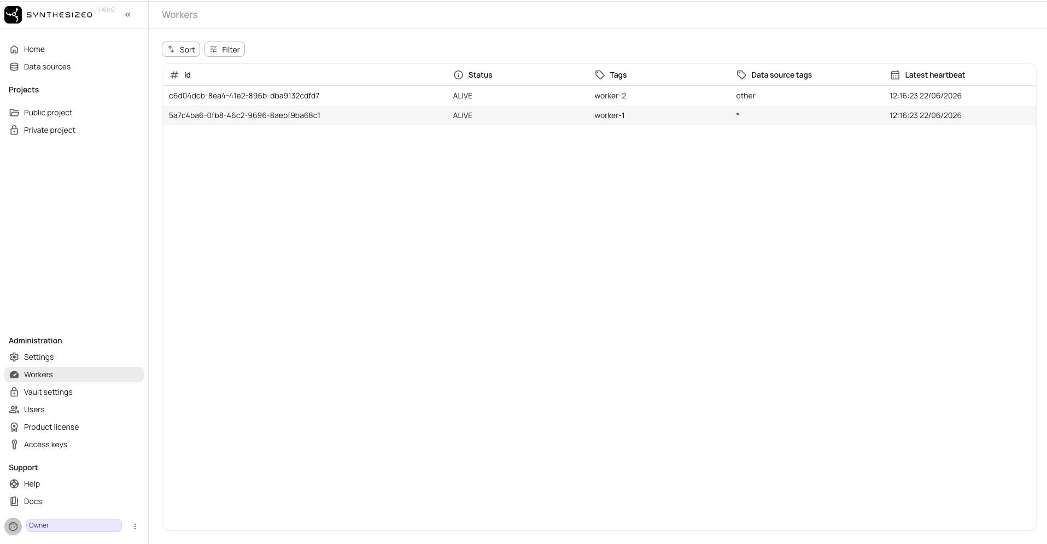
Task: Open Data sources database icon
Action: pyautogui.click(x=14, y=67)
